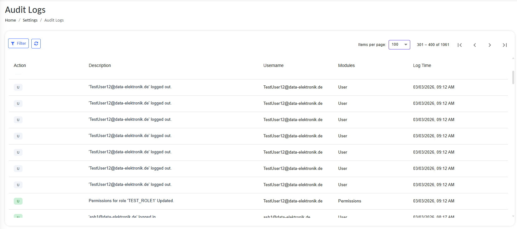This screenshot has height=229, width=517.
Task: Sort by the Description column header
Action: [100, 65]
